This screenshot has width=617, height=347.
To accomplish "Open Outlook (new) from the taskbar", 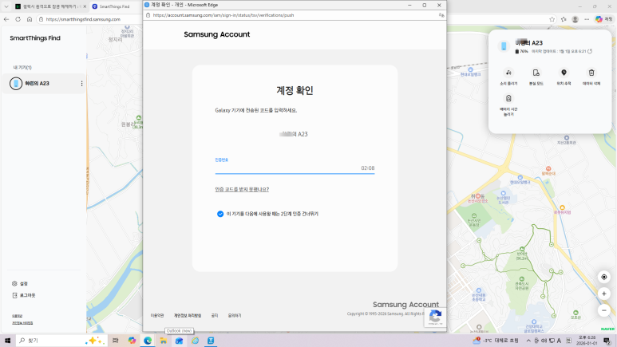I will pos(179,341).
